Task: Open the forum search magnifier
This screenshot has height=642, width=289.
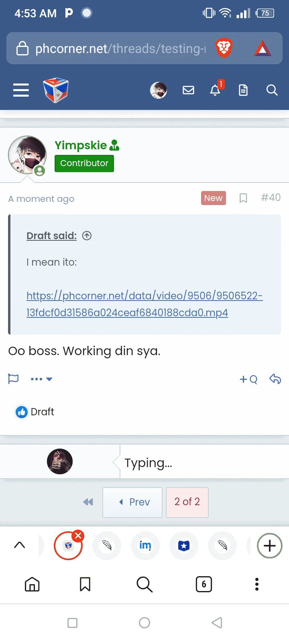Action: click(x=272, y=90)
